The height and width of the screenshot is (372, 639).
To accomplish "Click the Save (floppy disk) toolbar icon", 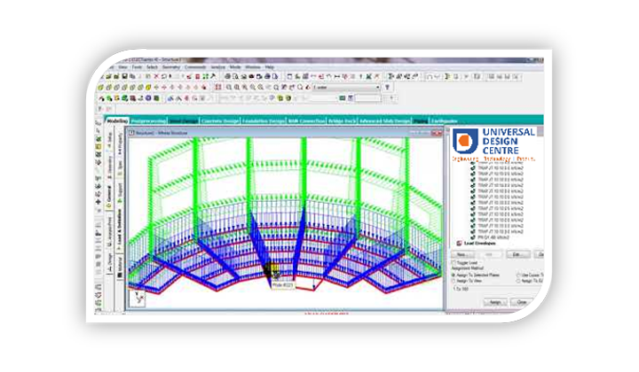I will coord(125,76).
